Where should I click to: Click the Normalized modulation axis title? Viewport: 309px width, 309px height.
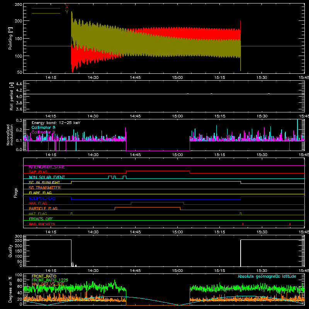[x=10, y=135]
